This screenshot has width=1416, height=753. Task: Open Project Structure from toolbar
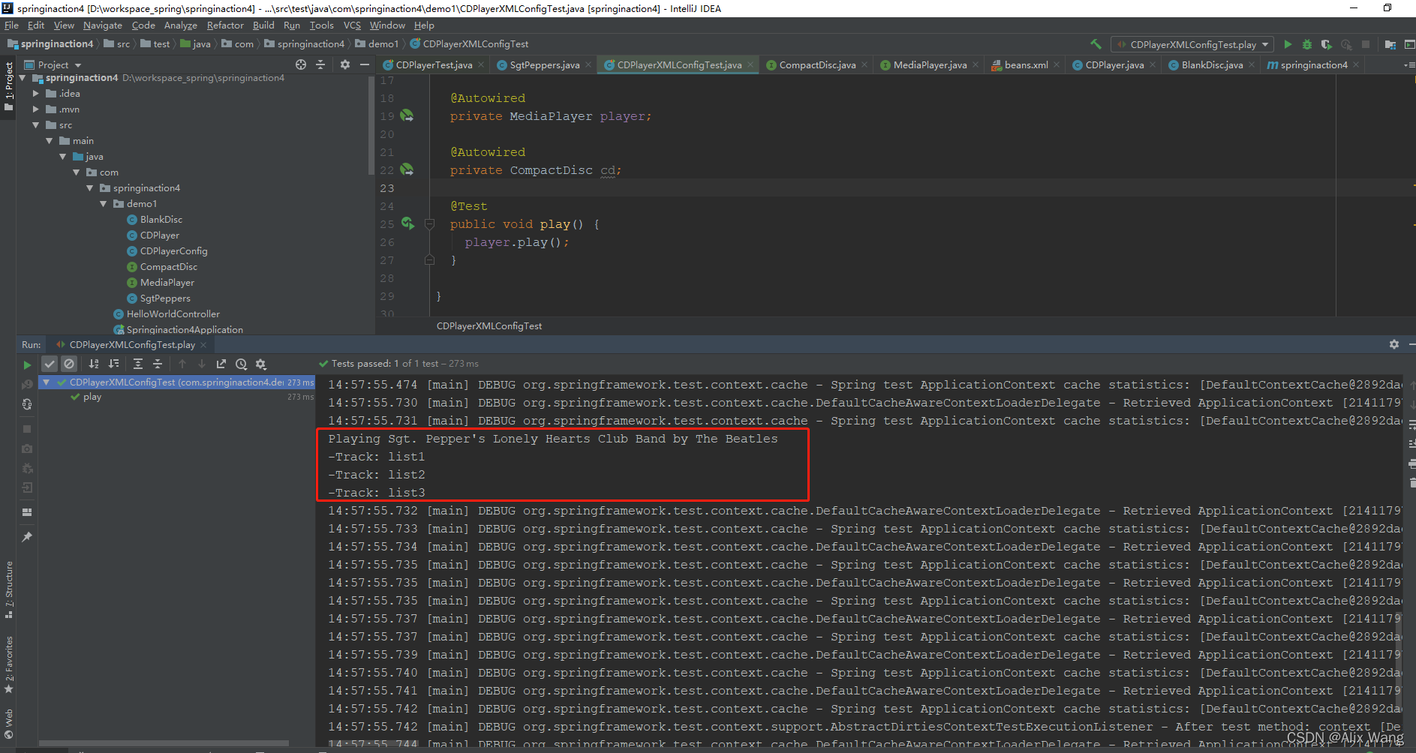[x=1390, y=44]
